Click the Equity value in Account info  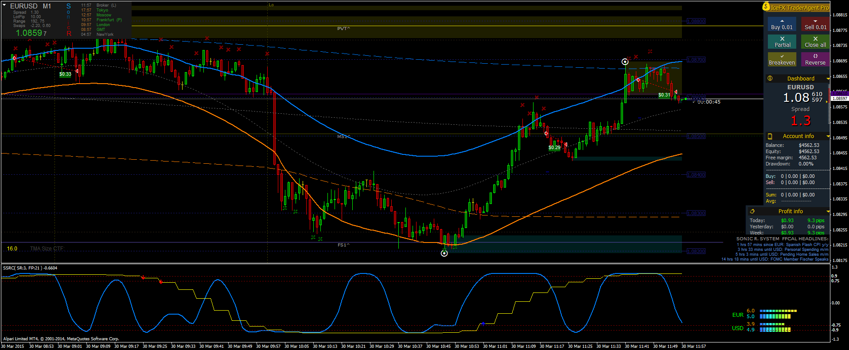809,151
